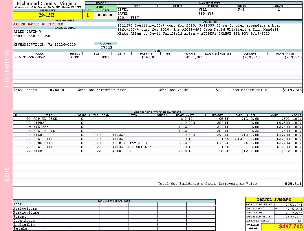Image resolution: width=304 pixels, height=231 pixels.
Task: Click topo value LEVEL
Action: point(123,10)
